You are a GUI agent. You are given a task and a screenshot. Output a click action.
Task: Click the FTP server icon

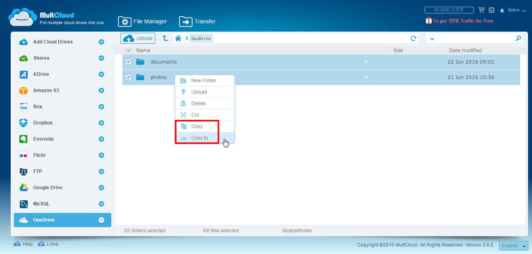[x=23, y=171]
